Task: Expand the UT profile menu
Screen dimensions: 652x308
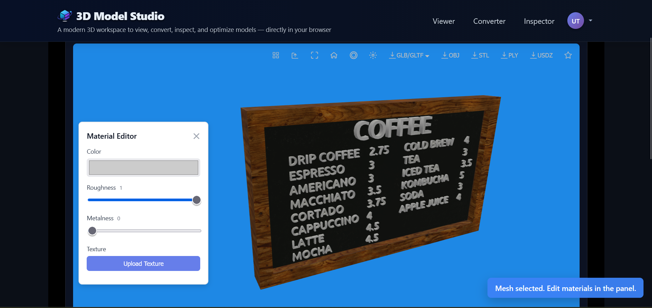Action: [576, 21]
